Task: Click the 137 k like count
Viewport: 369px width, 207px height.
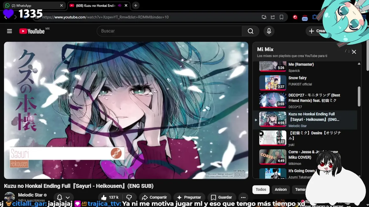Action: (x=114, y=197)
